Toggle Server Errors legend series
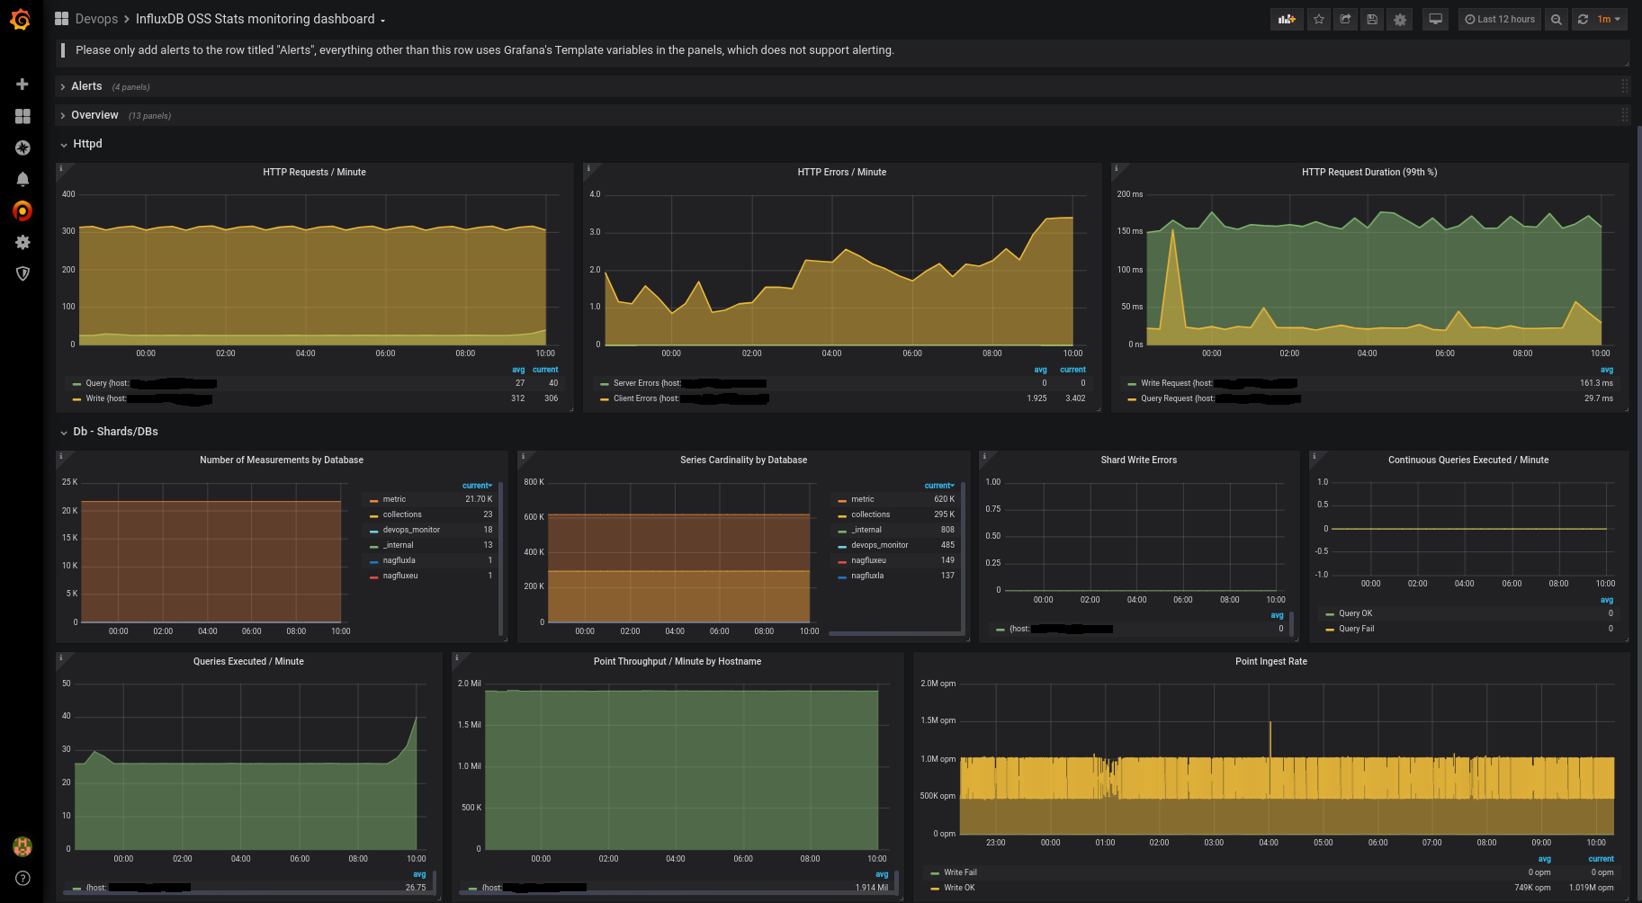This screenshot has width=1642, height=903. (x=647, y=383)
